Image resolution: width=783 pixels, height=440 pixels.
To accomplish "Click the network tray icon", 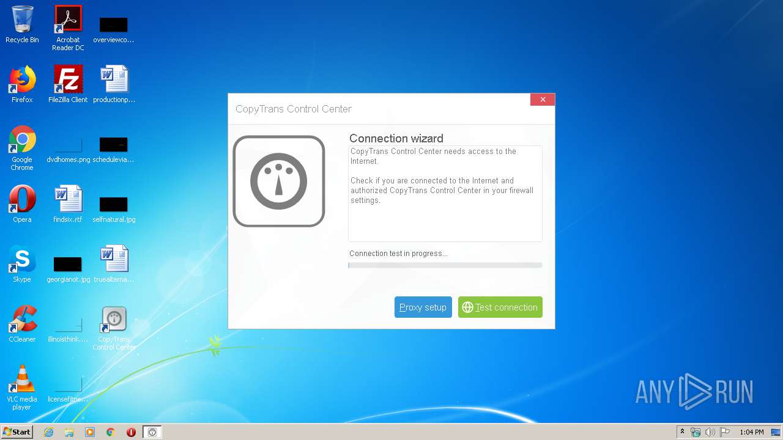I will click(696, 432).
